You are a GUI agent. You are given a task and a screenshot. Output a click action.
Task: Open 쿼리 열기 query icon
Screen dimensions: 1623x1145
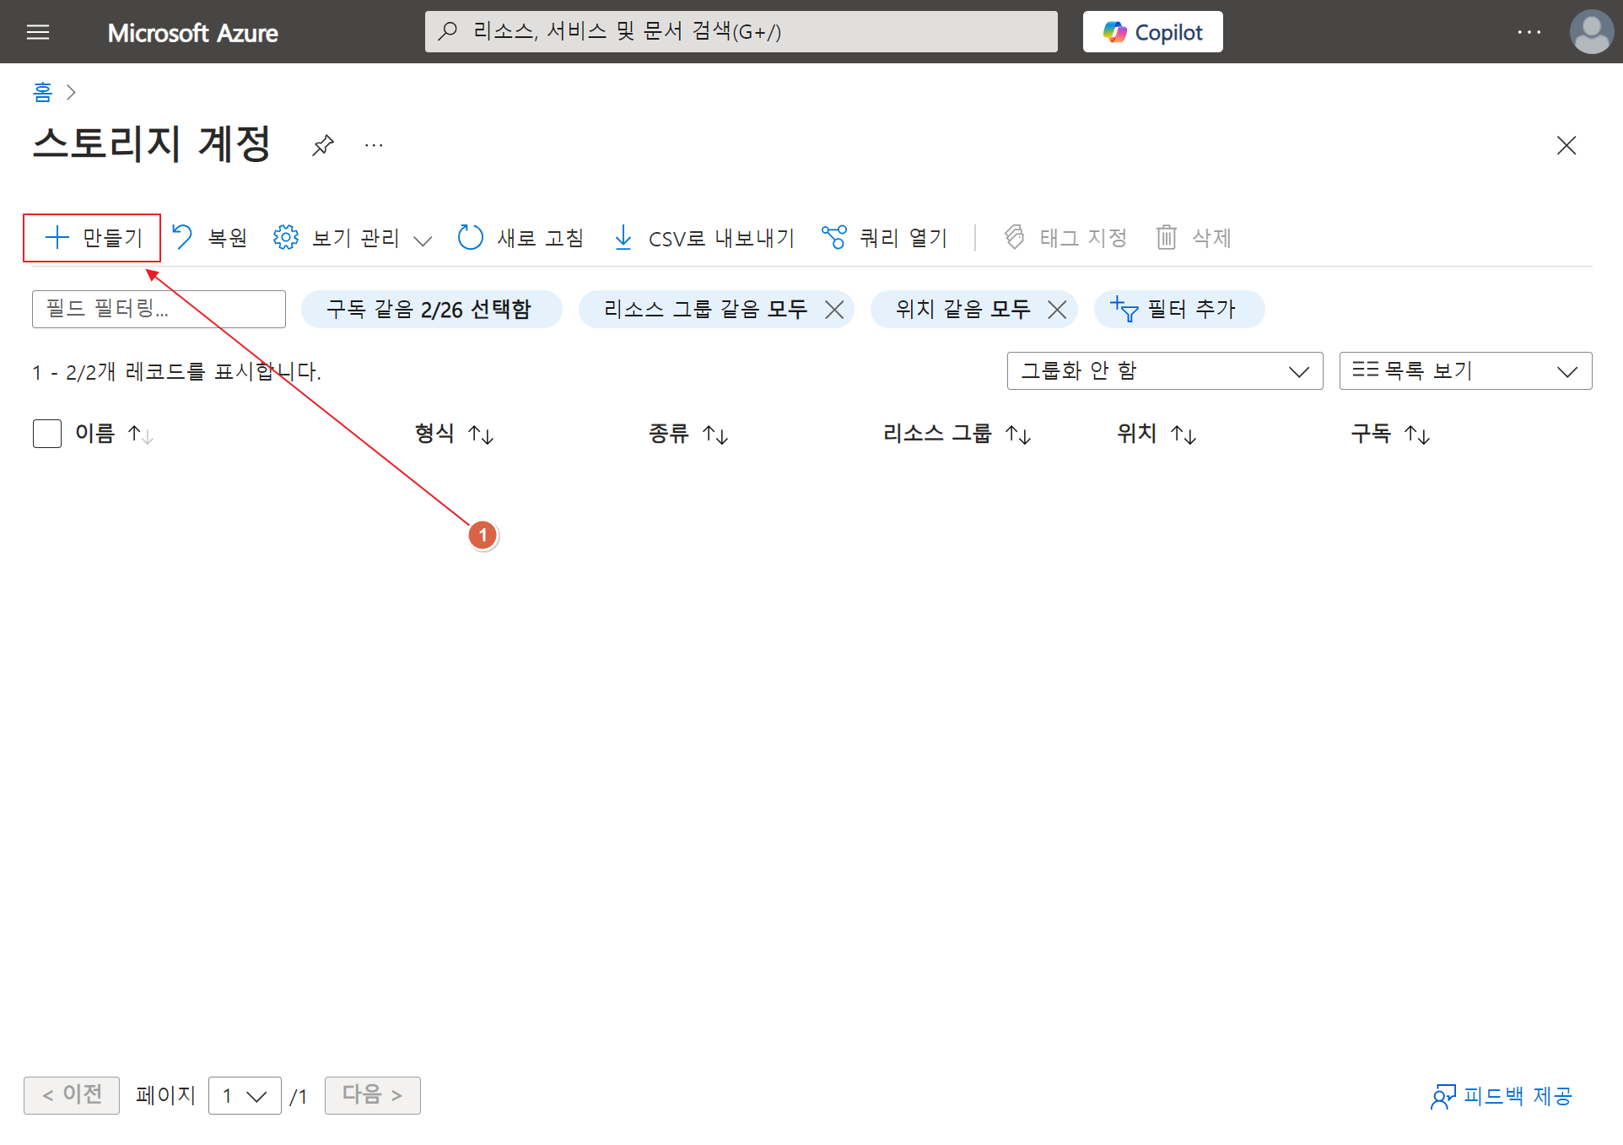[833, 237]
